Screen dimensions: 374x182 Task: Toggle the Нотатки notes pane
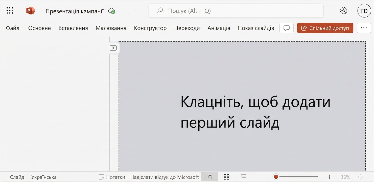(112, 177)
